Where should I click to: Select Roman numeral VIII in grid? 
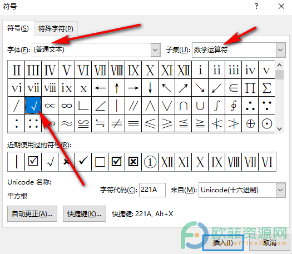tap(117, 70)
